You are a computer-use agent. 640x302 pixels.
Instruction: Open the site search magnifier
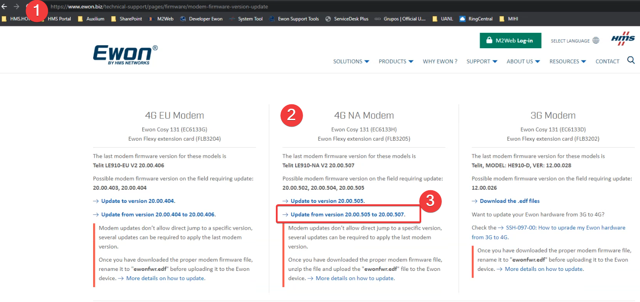pos(631,60)
